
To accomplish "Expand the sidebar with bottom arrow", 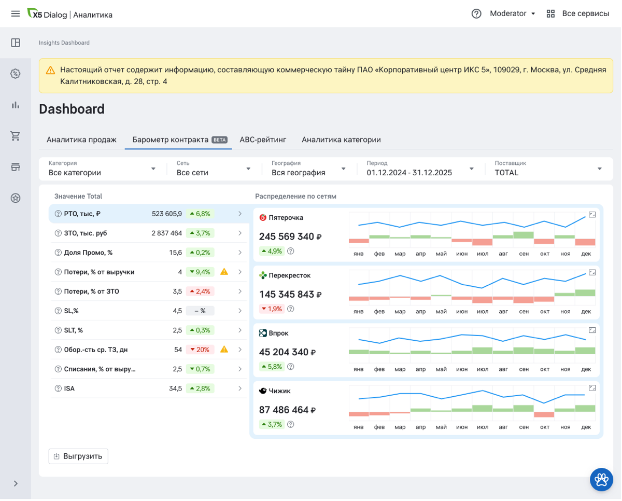I will pos(16,483).
